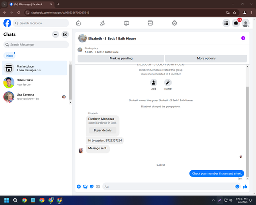
Task: Open the Lisa Savanna conversation
Action: coord(34,97)
